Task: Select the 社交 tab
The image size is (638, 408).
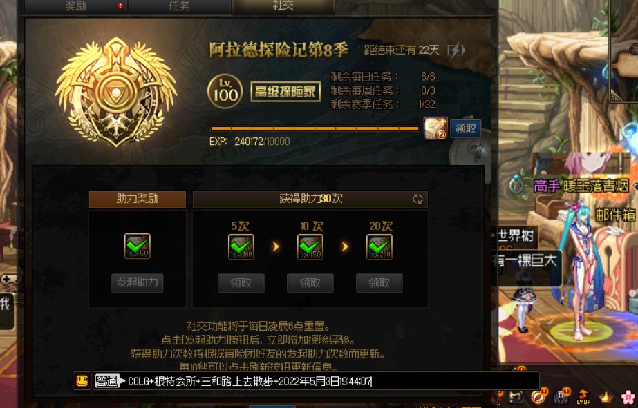Action: pyautogui.click(x=283, y=6)
